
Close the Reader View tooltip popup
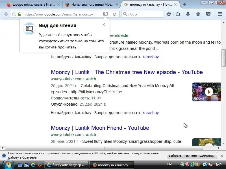pyautogui.click(x=104, y=25)
